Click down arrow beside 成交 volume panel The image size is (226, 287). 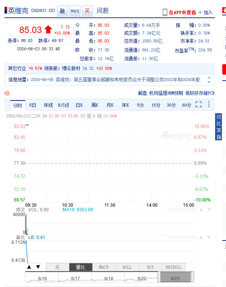click(x=209, y=210)
